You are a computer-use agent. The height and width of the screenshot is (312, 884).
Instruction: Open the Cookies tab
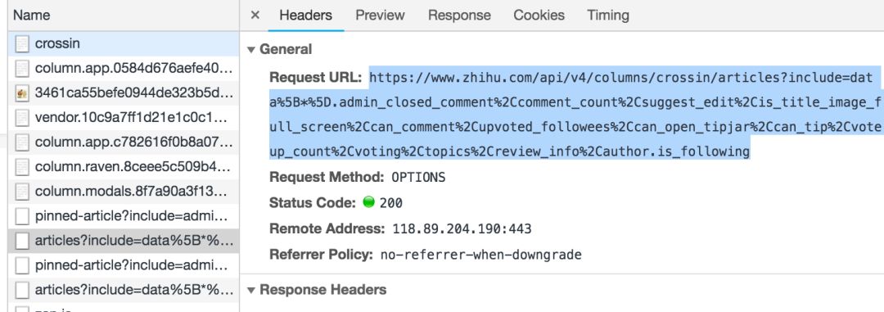point(539,16)
